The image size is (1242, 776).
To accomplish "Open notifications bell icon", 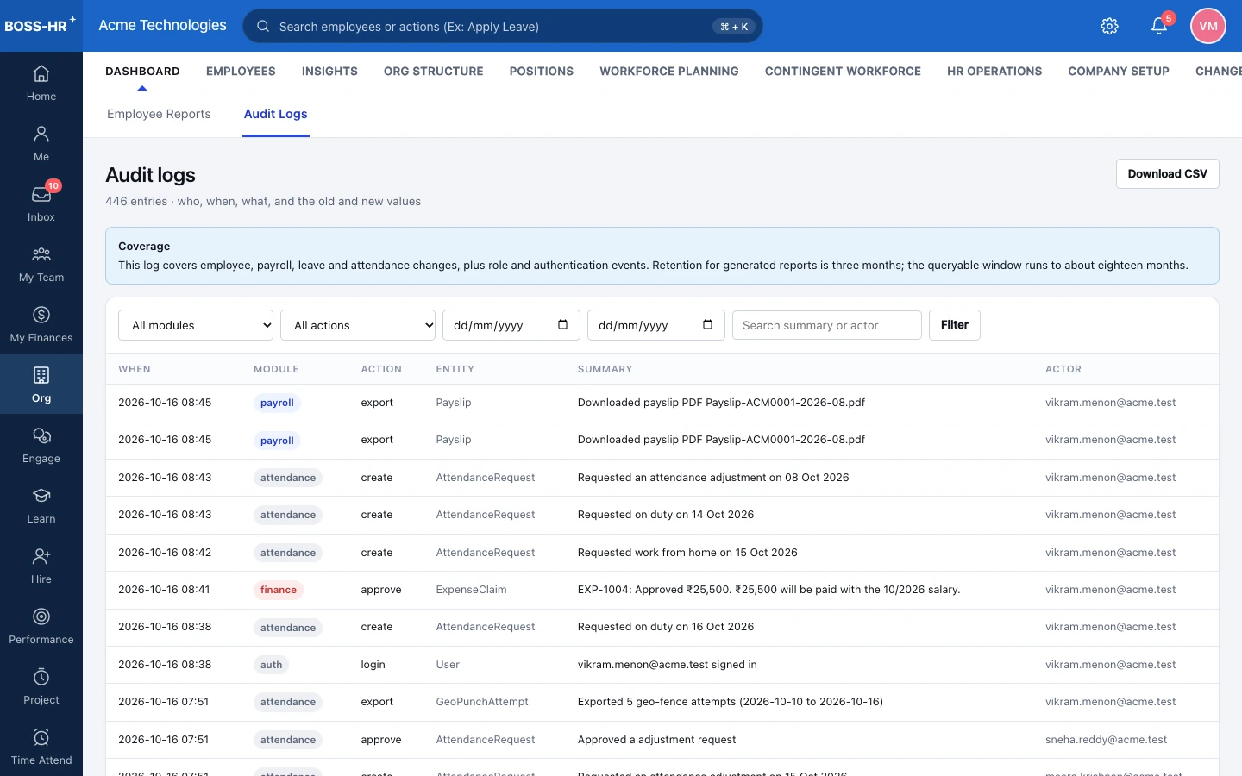I will coord(1159,26).
